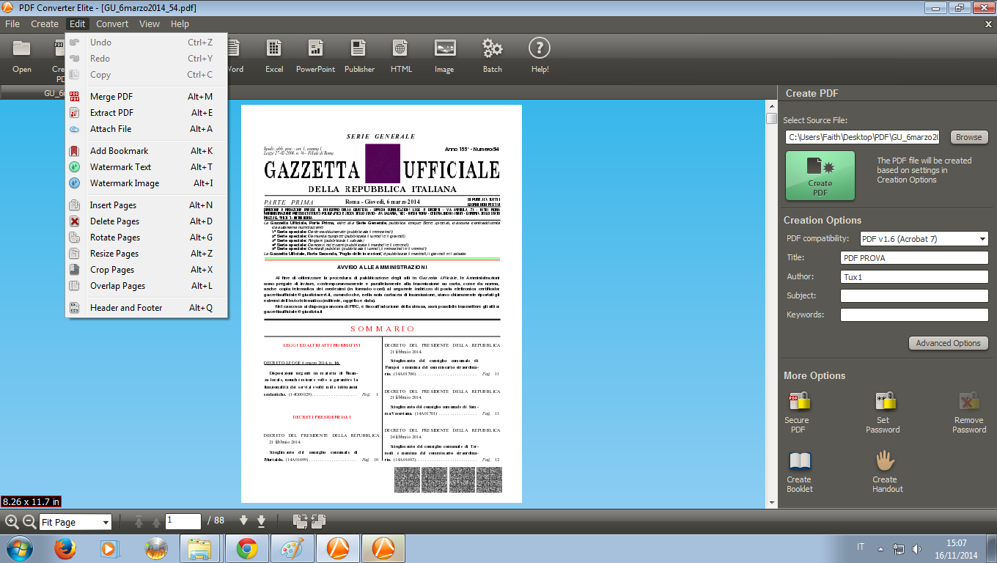This screenshot has height=563, width=997.
Task: Click the green Create PDF button
Action: click(820, 176)
